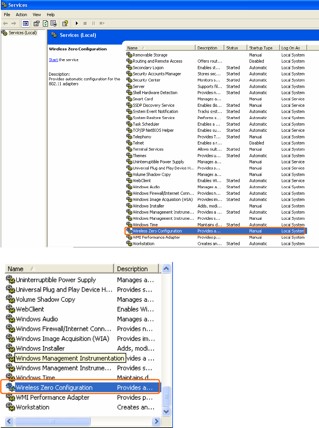
Task: Click the horizontal scrollbar thumb in enlarged list
Action: (52, 421)
